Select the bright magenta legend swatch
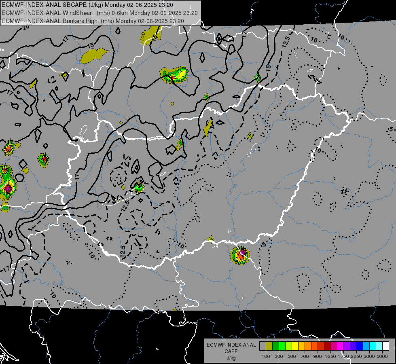The width and height of the screenshot is (396, 364). (x=341, y=346)
